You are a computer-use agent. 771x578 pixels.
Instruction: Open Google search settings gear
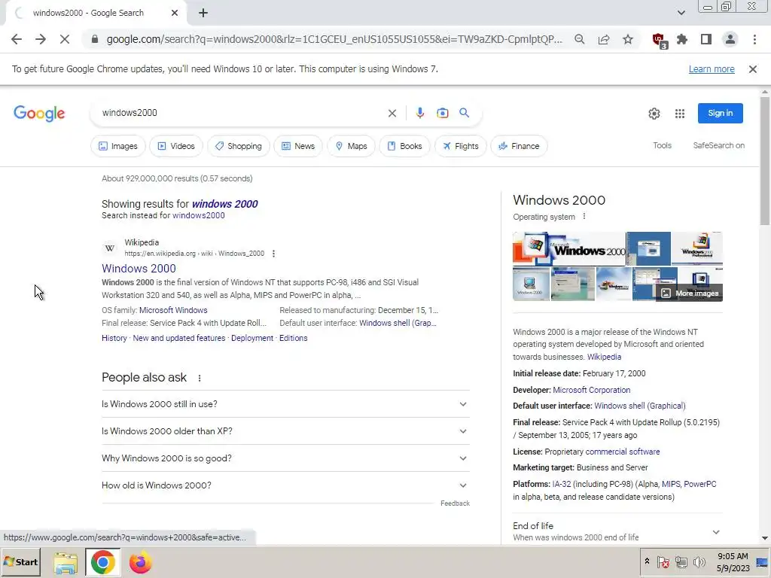[654, 114]
